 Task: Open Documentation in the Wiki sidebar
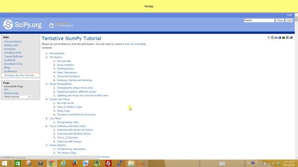(x=13, y=41)
